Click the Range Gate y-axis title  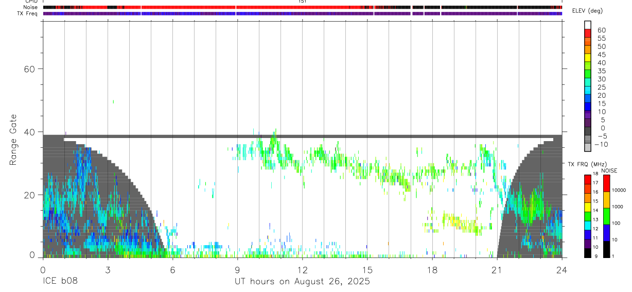tap(13, 140)
